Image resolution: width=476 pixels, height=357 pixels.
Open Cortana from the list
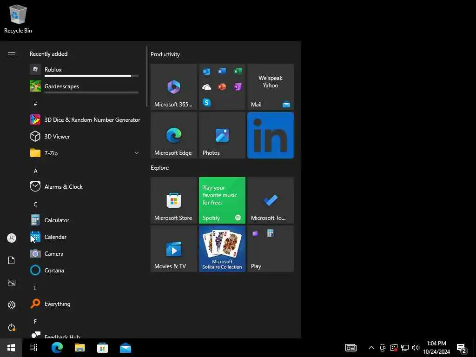click(85, 270)
